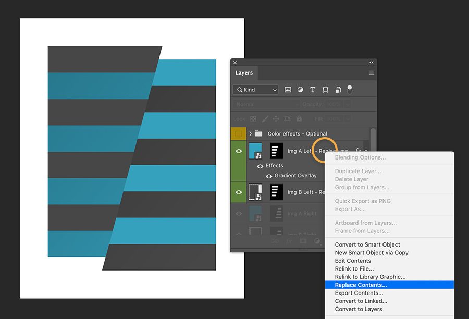Click Img A Right layer thumbnail
This screenshot has height=319, width=469.
click(x=255, y=213)
